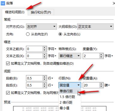This screenshot has width=115, height=111.
Task: Open the 行 unit dropdown for 段后
Action: click(50, 85)
